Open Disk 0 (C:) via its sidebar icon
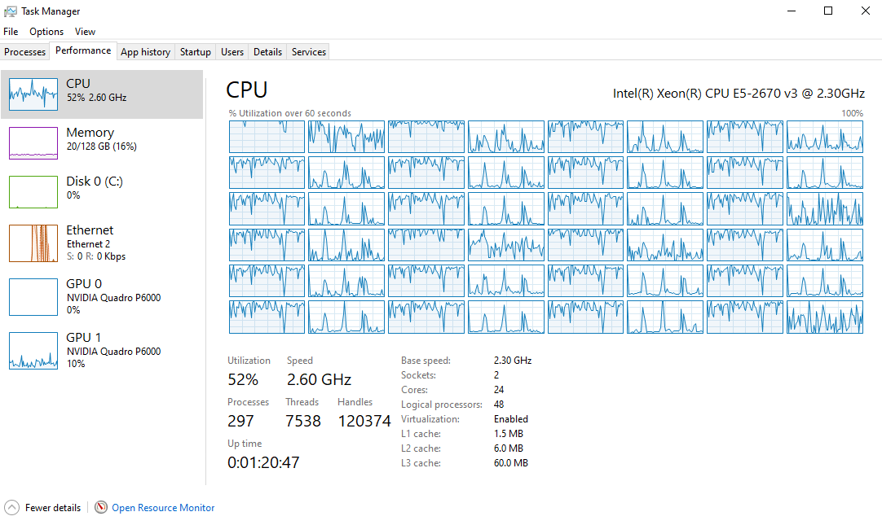882x525 pixels. [x=33, y=191]
